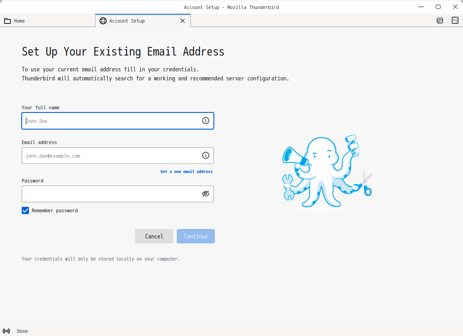Click the Set Up Your Existing Email Address heading
Screen dimensions: 463x336
tap(123, 51)
